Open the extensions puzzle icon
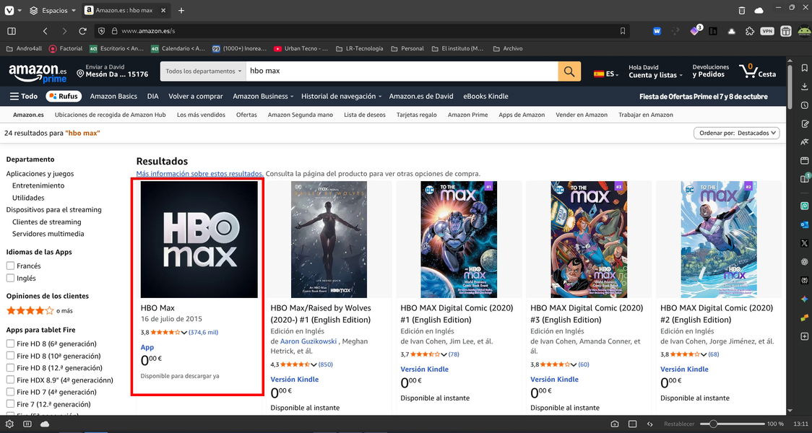This screenshot has height=433, width=812. tap(749, 31)
